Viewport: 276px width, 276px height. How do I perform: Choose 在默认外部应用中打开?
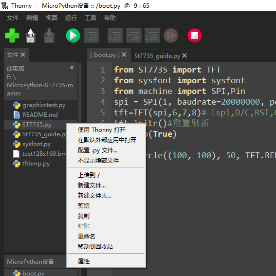[x=106, y=140]
